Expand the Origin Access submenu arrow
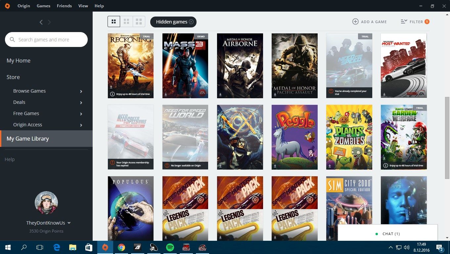This screenshot has width=450, height=254. tap(81, 125)
